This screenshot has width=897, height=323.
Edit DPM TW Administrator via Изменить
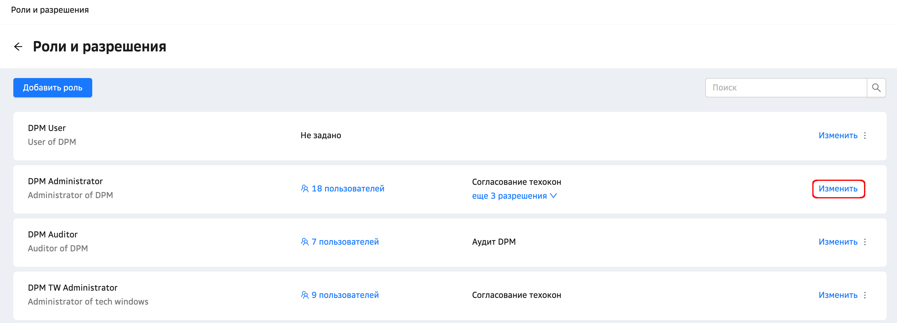point(837,295)
